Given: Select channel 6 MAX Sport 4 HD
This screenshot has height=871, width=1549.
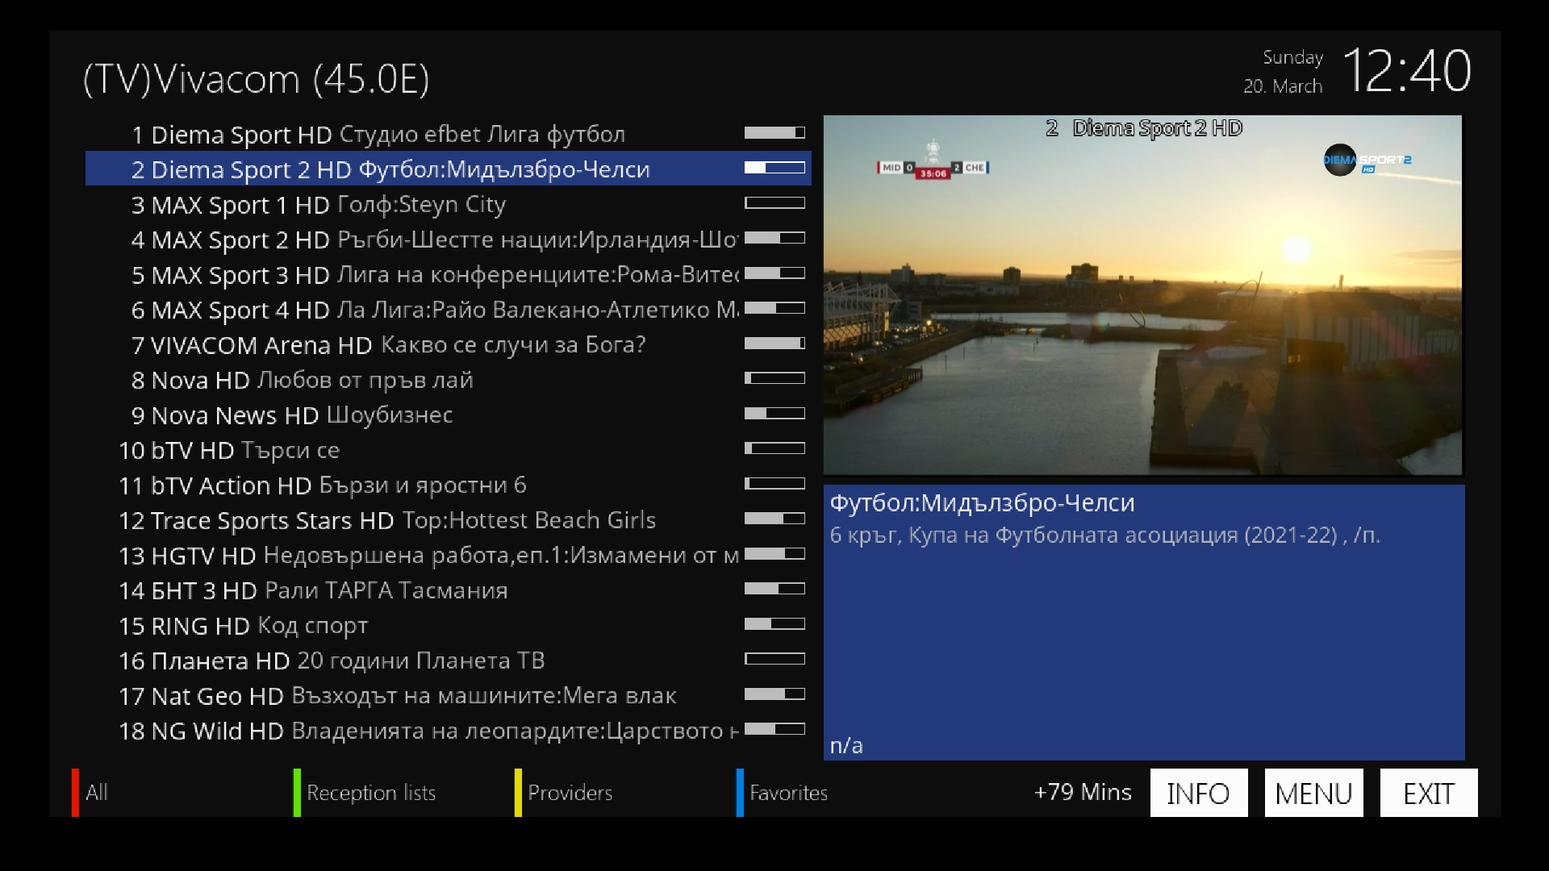Looking at the screenshot, I should pyautogui.click(x=448, y=309).
